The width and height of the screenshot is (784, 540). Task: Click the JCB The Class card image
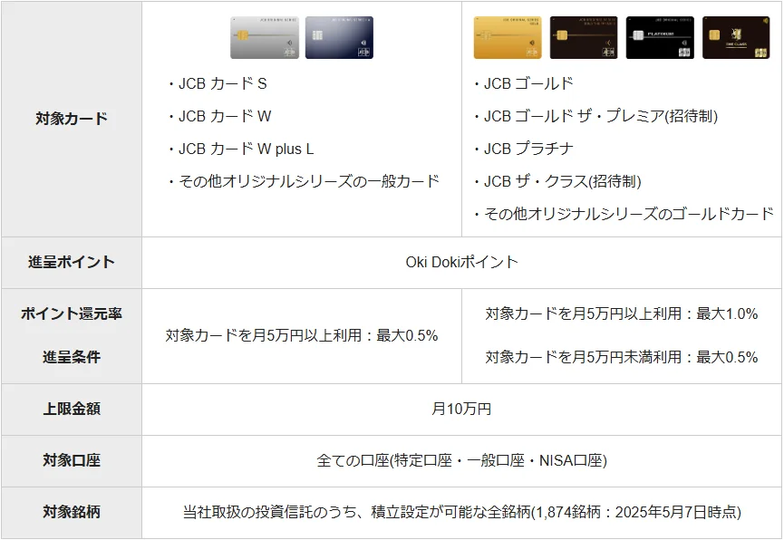point(736,37)
